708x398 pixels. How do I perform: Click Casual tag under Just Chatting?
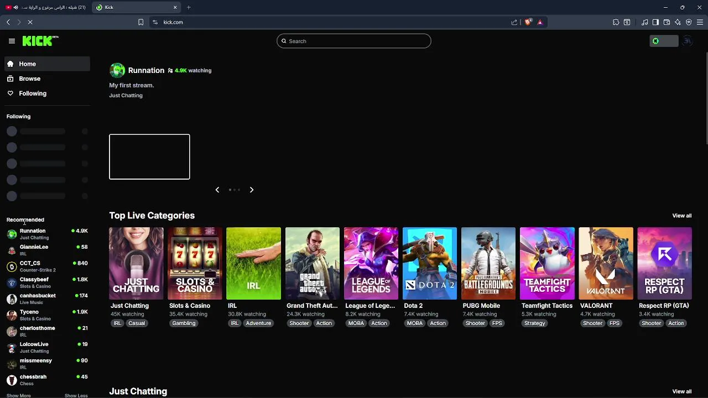(x=137, y=323)
